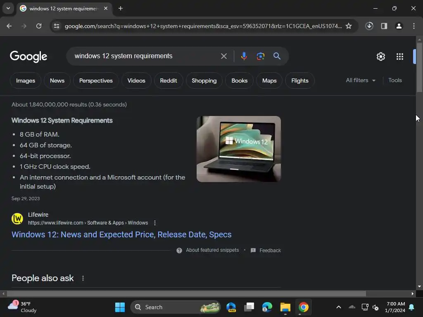Viewport: 423px width, 317px height.
Task: Click the Windows taskbar Search box
Action: (x=175, y=307)
